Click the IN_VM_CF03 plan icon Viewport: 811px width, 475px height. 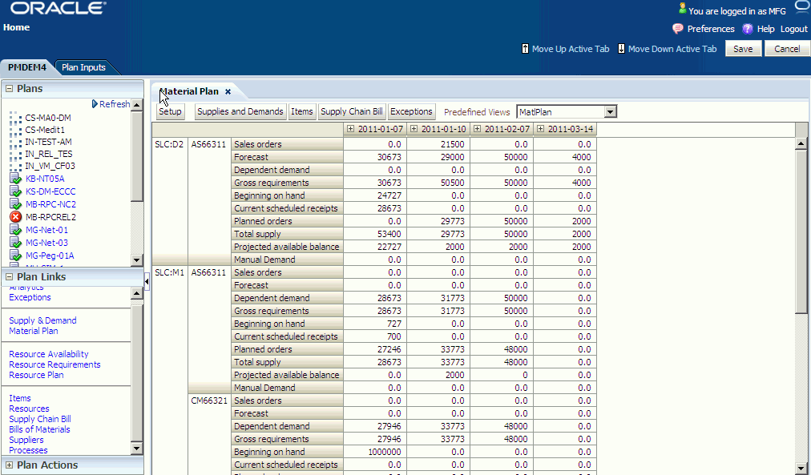15,165
